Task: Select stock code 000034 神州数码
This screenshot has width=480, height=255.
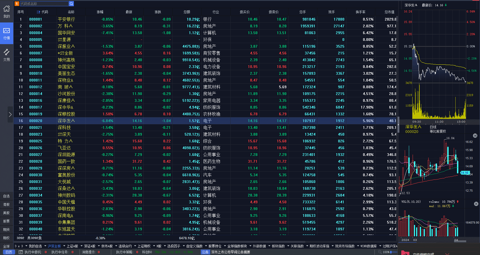Action: [36, 195]
